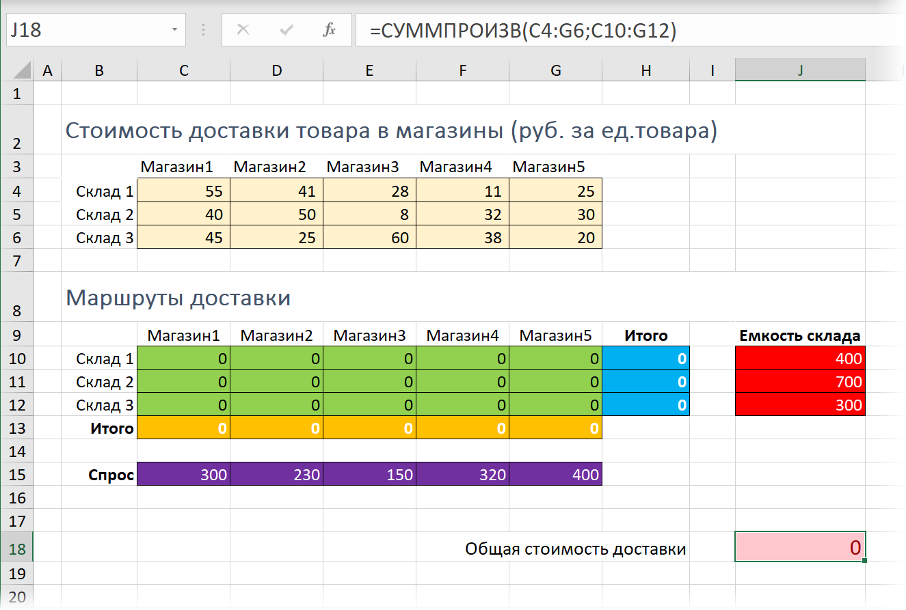Click green route cell Склад 3 Магазин5

pyautogui.click(x=555, y=404)
